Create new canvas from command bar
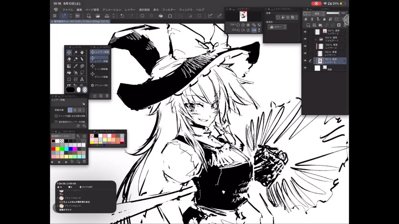This screenshot has width=399, height=224. coord(89,16)
